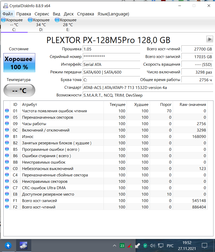Image resolution: width=215 pixels, height=252 pixels.
Task: Click the green 23 temperature tray icon
Action: tap(122, 246)
